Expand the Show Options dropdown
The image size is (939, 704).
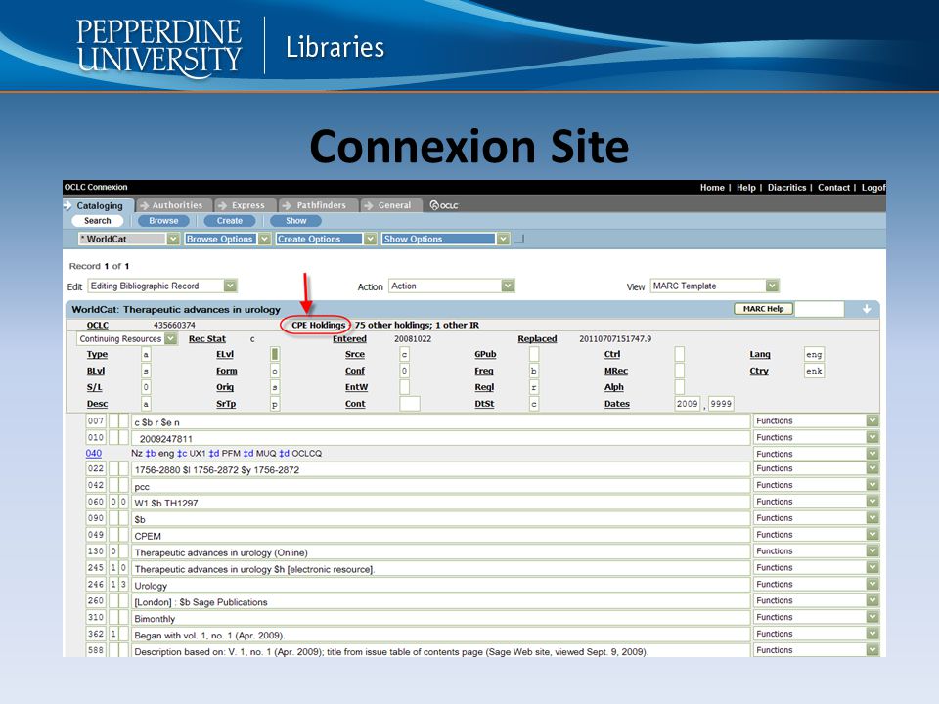point(446,239)
